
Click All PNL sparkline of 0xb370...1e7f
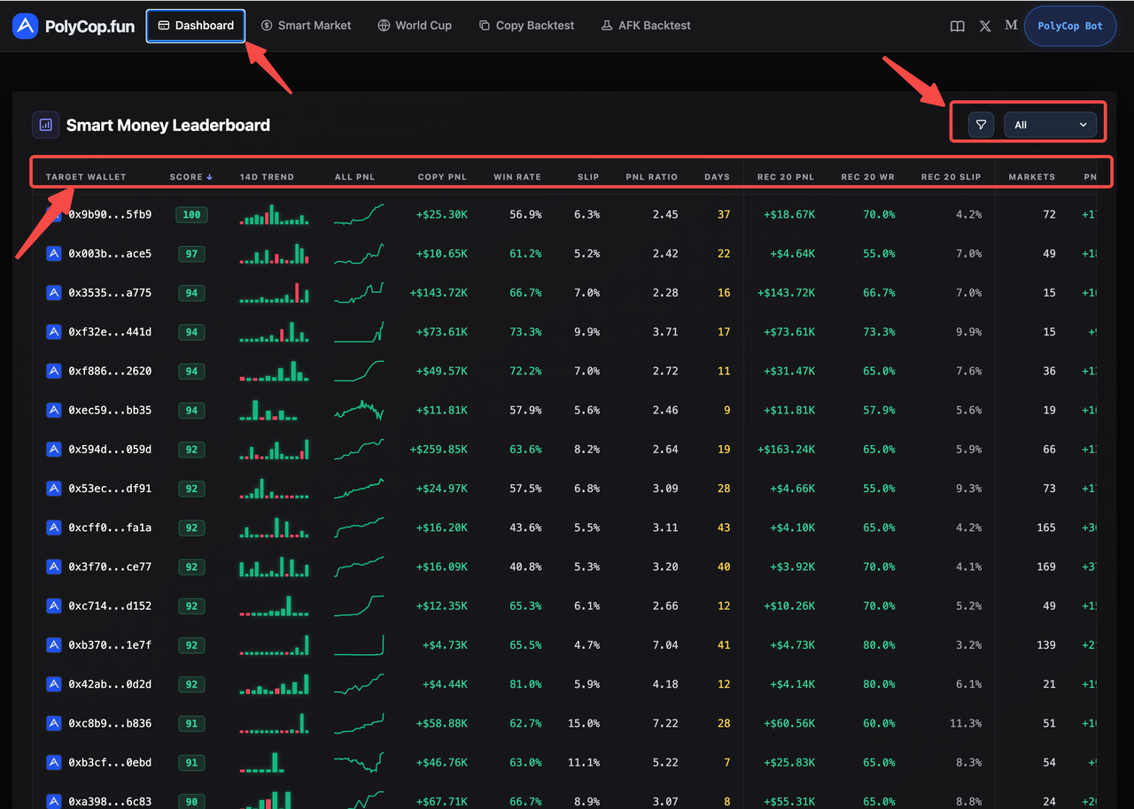coord(359,645)
